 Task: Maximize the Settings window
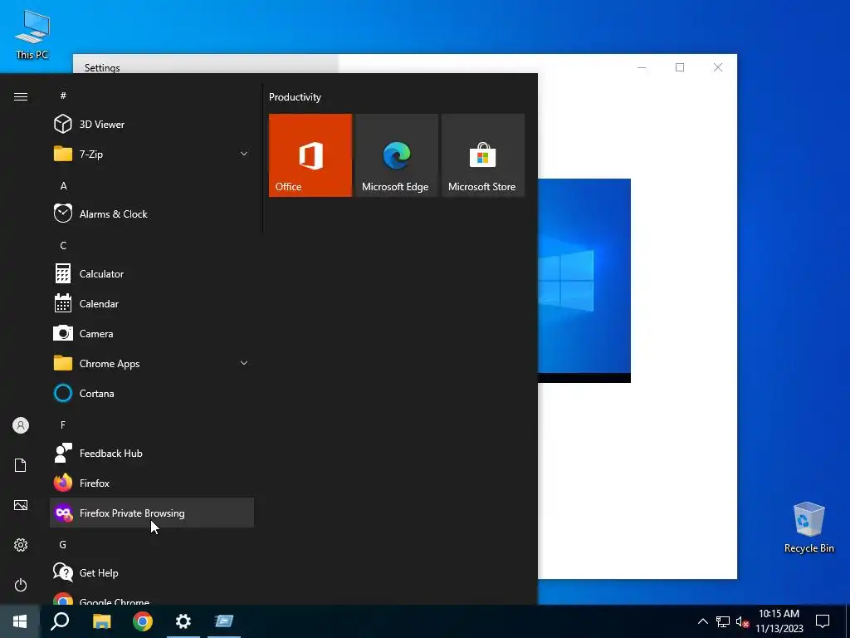click(680, 67)
